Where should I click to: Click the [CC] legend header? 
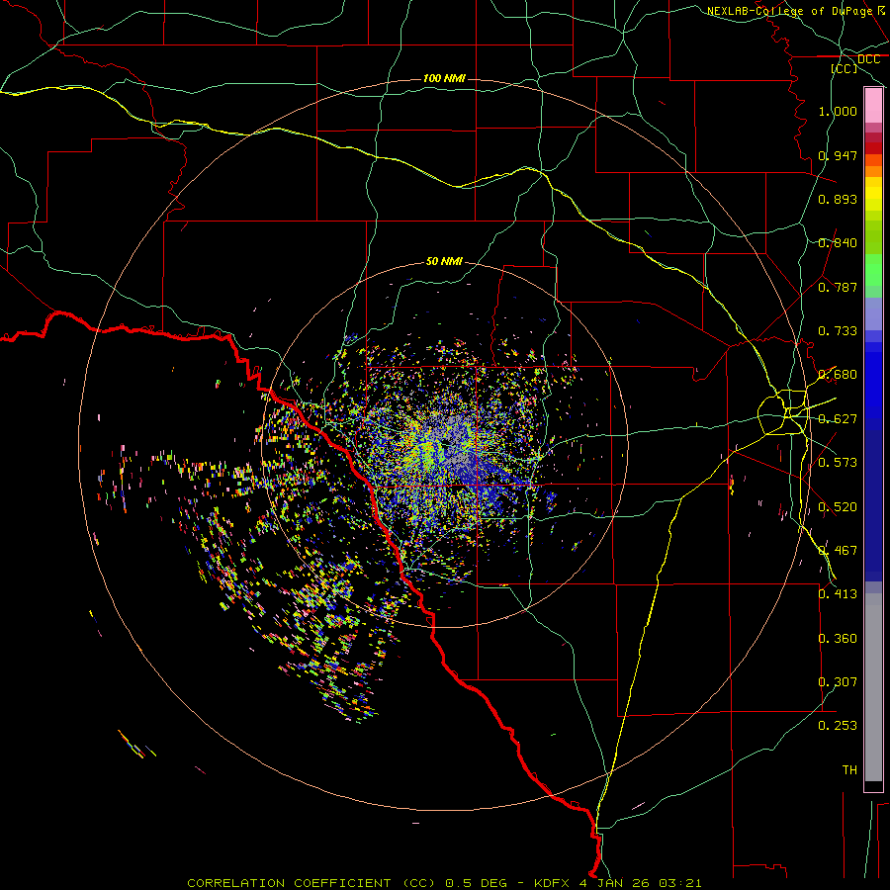coord(845,68)
